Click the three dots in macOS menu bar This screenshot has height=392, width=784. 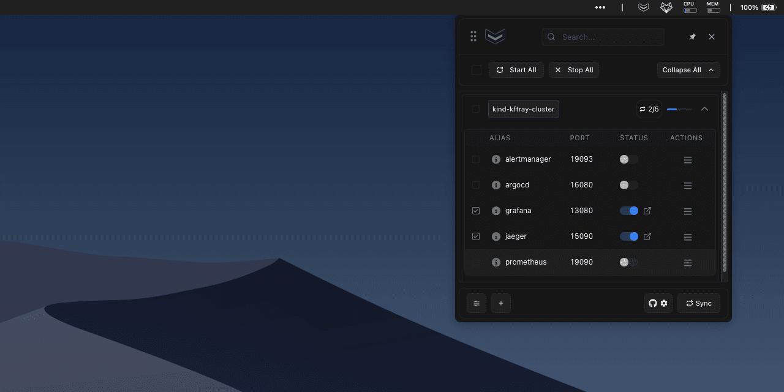click(600, 7)
